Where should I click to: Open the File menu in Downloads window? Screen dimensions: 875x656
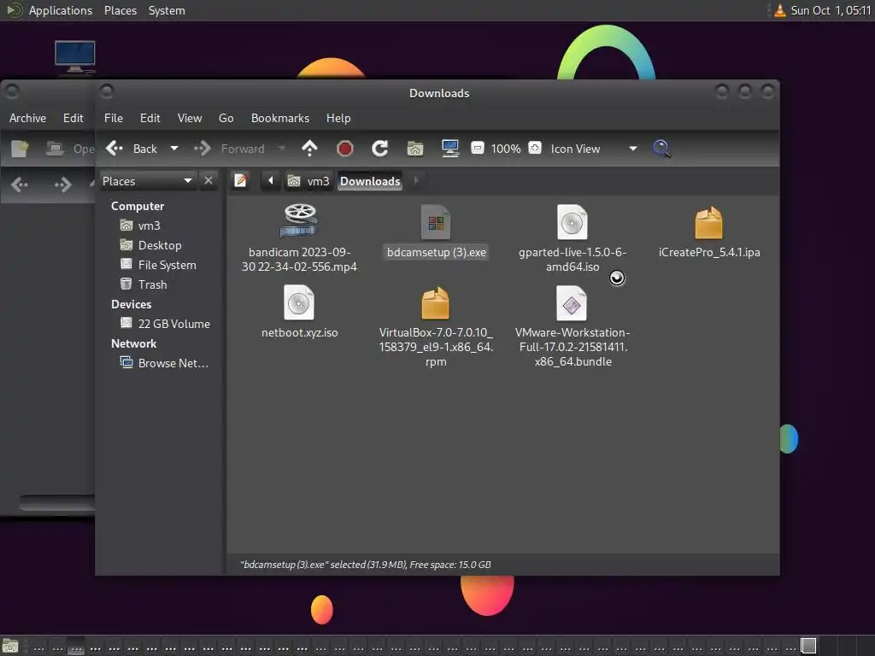click(x=114, y=118)
